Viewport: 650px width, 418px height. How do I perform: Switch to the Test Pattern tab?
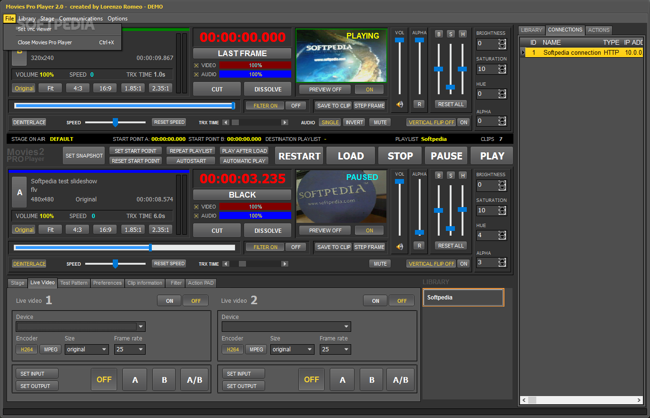[74, 283]
